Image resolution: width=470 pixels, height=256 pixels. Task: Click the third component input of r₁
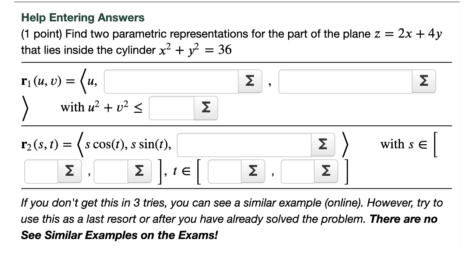tap(346, 82)
